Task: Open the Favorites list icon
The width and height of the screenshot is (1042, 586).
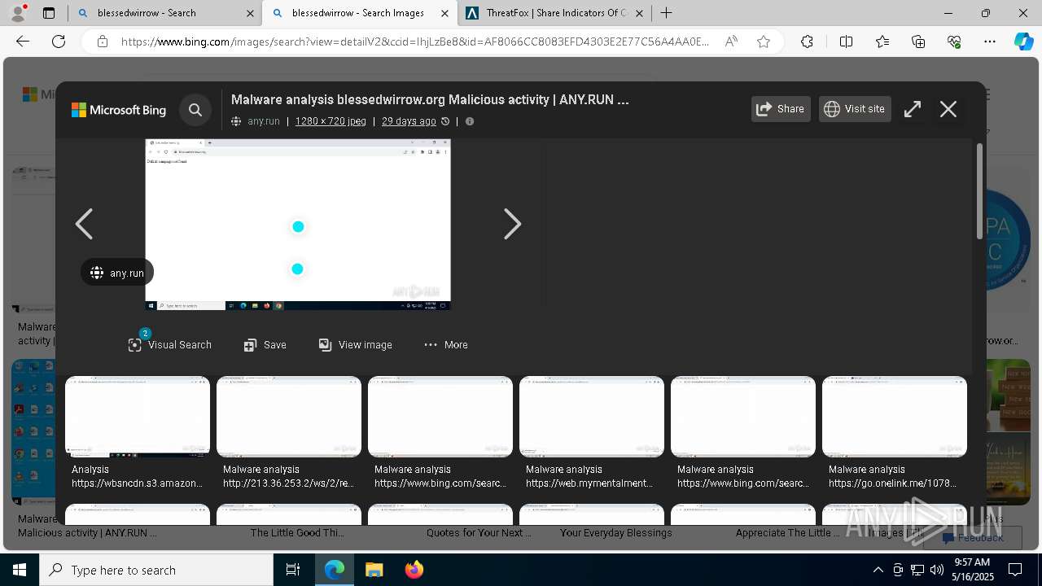Action: 882,42
